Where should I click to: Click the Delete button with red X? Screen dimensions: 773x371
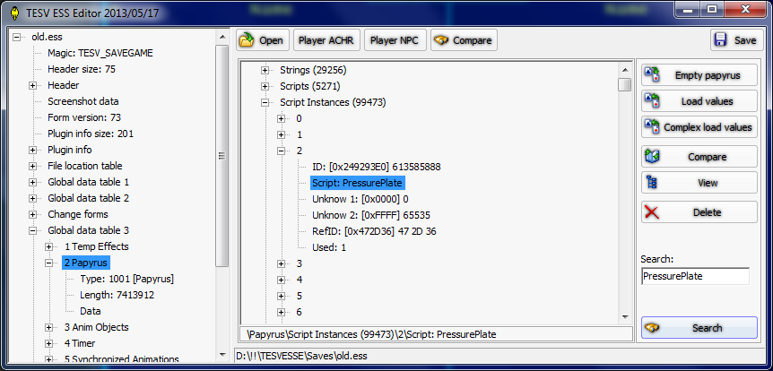coord(699,211)
